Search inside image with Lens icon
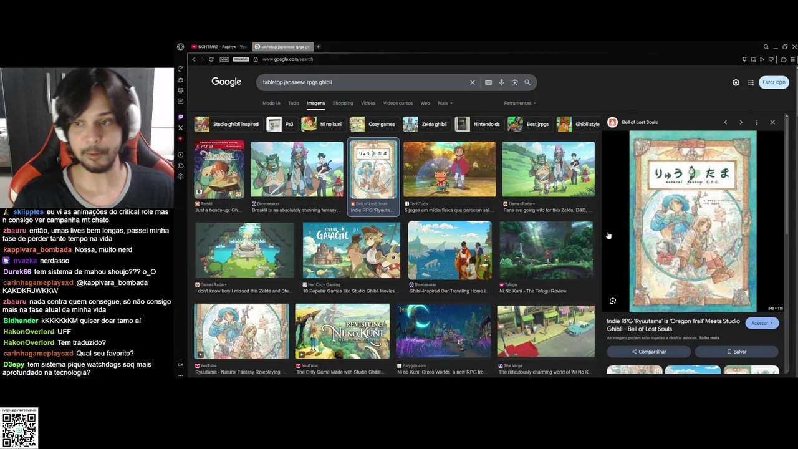This screenshot has width=798, height=449. (613, 301)
